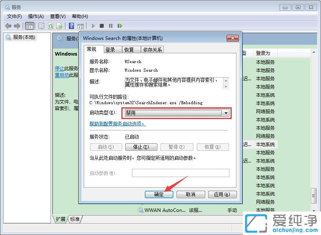Screen dimensions: 321x235
Task: Click the 取消 button
Action: 191,194
